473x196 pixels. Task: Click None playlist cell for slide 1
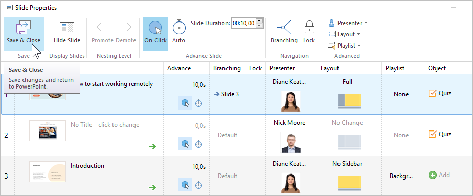[x=401, y=94]
